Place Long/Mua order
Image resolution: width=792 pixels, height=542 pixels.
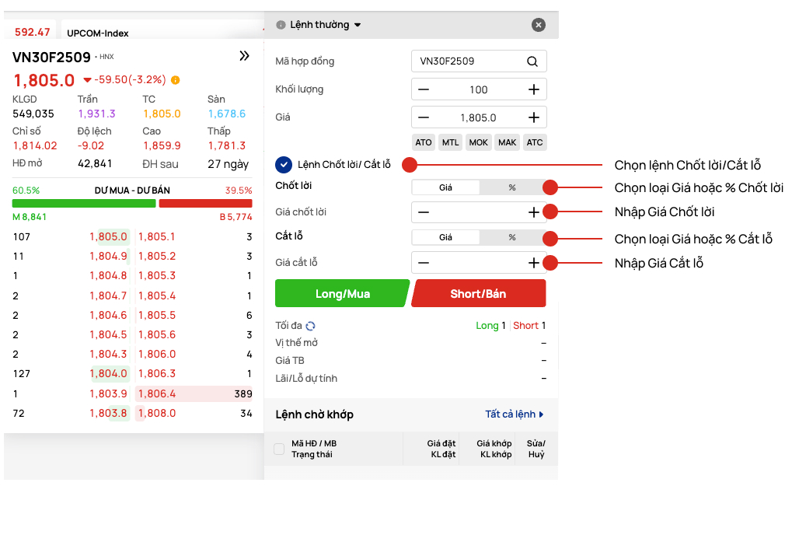coord(342,294)
